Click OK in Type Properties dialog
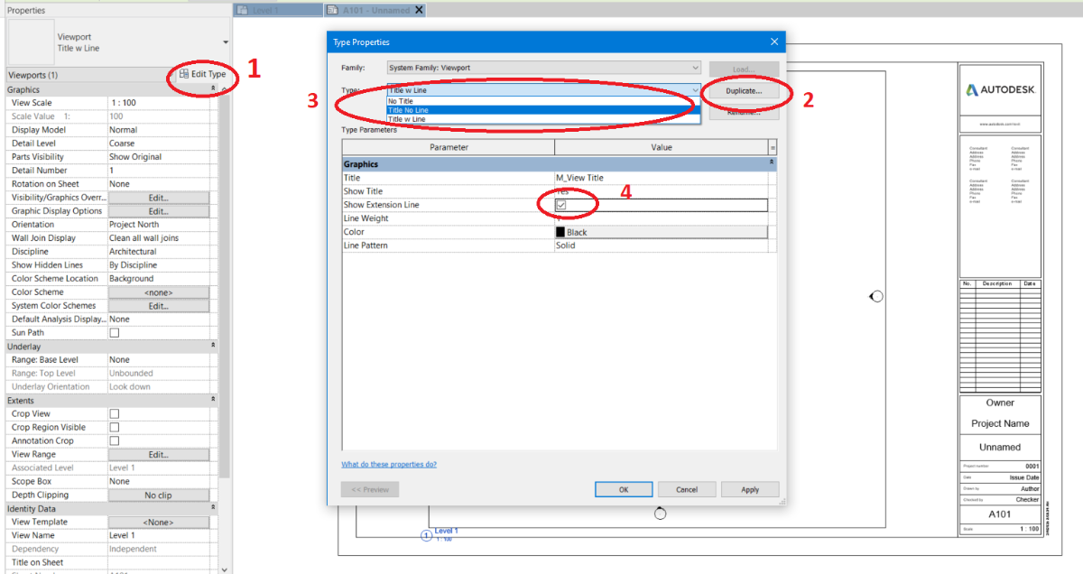 click(623, 489)
